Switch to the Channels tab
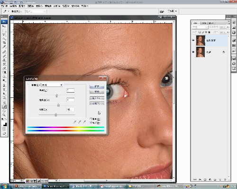This screenshot has width=237, height=189. tap(204, 23)
